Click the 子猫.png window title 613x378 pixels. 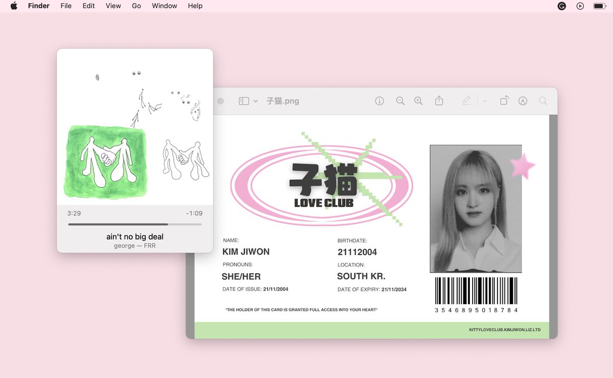(282, 101)
